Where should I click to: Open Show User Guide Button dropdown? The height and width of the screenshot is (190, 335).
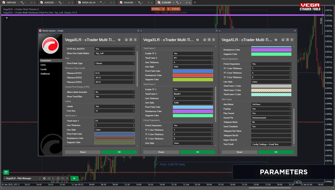pos(115,53)
